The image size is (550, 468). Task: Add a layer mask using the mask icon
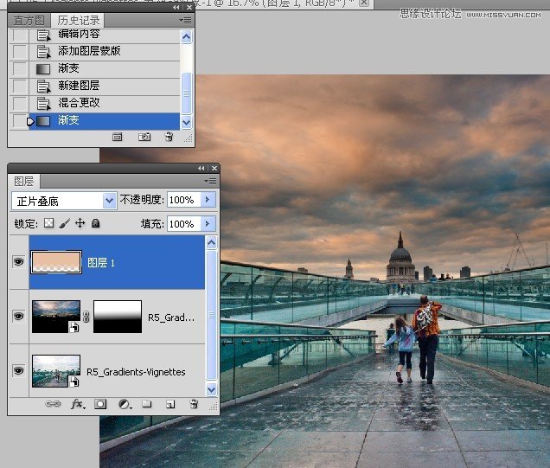[x=100, y=404]
